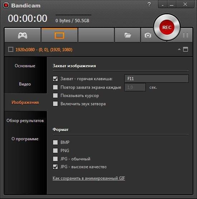Enable Повтор захвата экрана каждые checkbox
Image resolution: width=197 pixels, height=199 pixels.
point(55,87)
